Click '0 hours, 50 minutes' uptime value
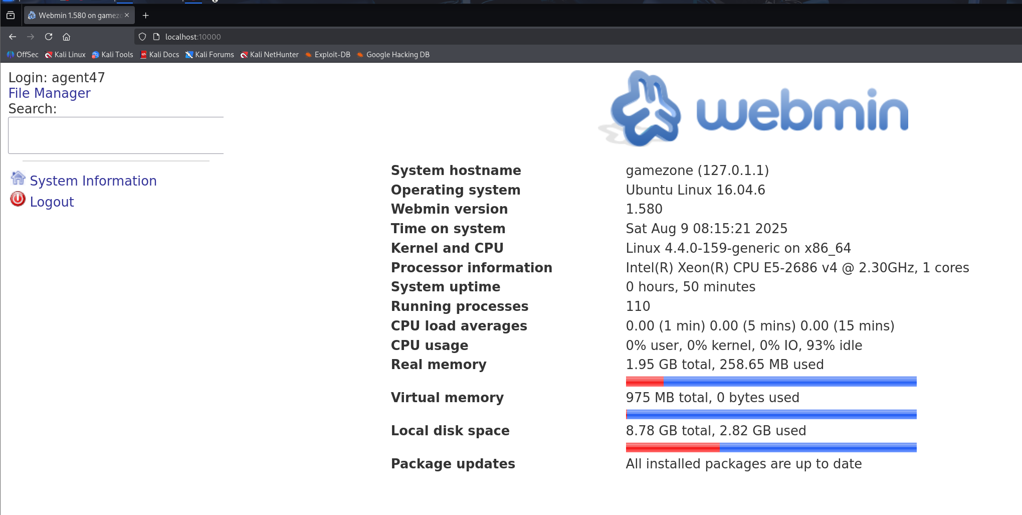Screen dimensions: 1022x515 click(x=691, y=287)
